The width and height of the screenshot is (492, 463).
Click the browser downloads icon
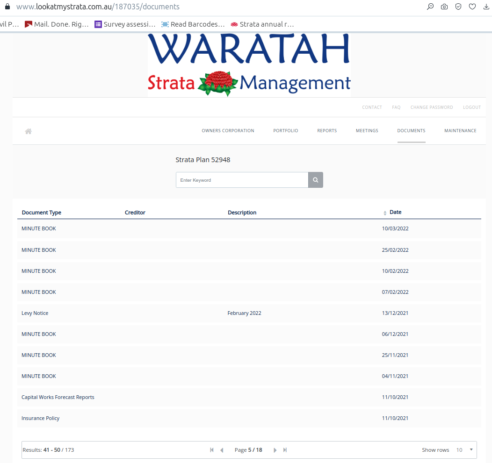(486, 7)
